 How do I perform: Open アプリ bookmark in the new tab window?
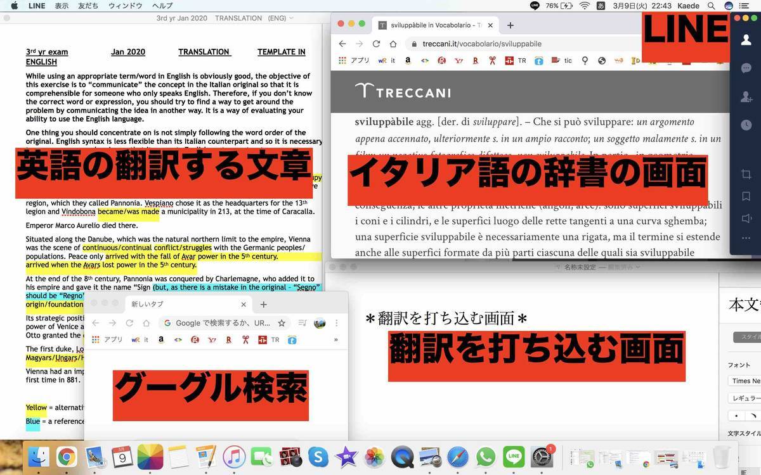(108, 340)
